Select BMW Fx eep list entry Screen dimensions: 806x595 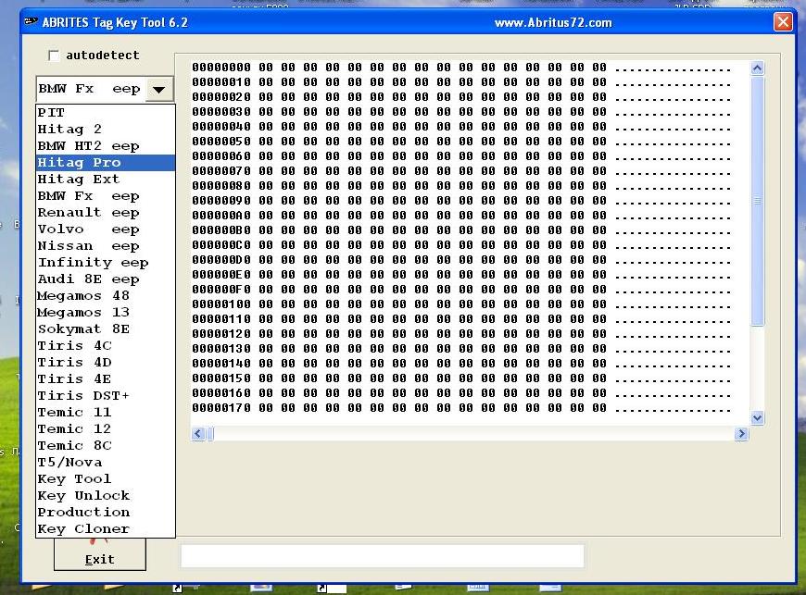(x=106, y=195)
